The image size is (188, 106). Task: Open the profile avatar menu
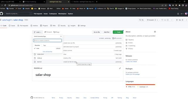point(186,14)
